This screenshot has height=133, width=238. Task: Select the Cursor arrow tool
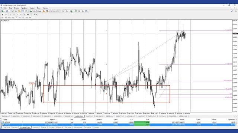[2, 14]
